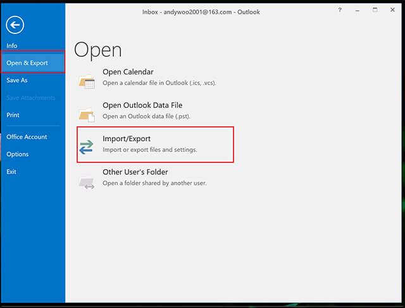Viewport: 405px width, 308px height.
Task: Click the Open Calendar title
Action: pyautogui.click(x=128, y=72)
